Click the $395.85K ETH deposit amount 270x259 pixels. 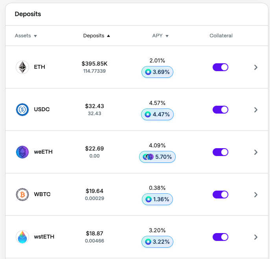(94, 64)
